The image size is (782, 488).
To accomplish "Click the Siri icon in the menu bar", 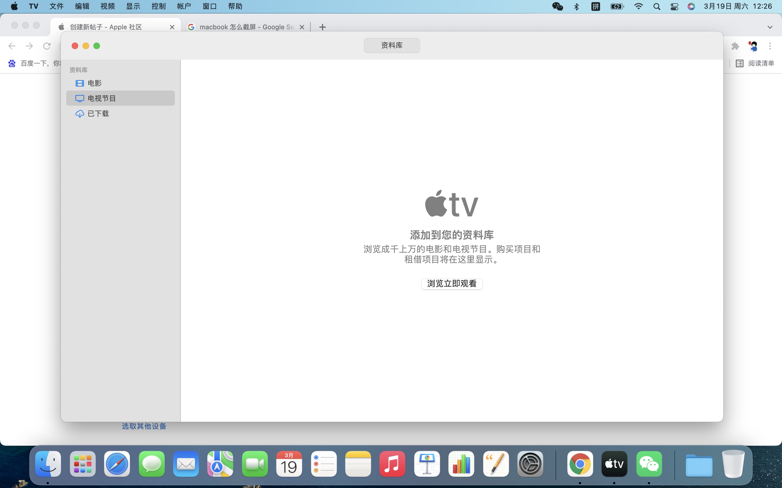I will tap(691, 7).
